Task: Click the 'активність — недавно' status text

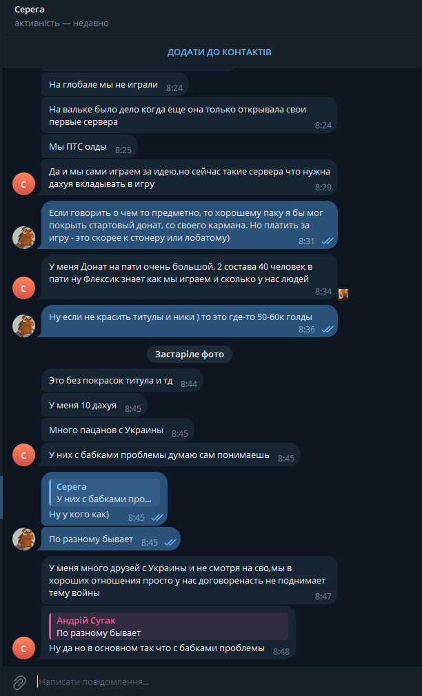Action: point(61,23)
